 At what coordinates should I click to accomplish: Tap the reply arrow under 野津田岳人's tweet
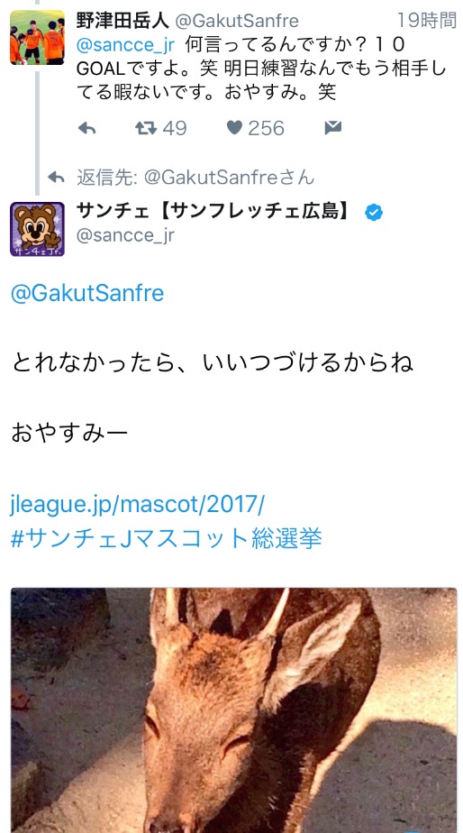click(x=86, y=128)
